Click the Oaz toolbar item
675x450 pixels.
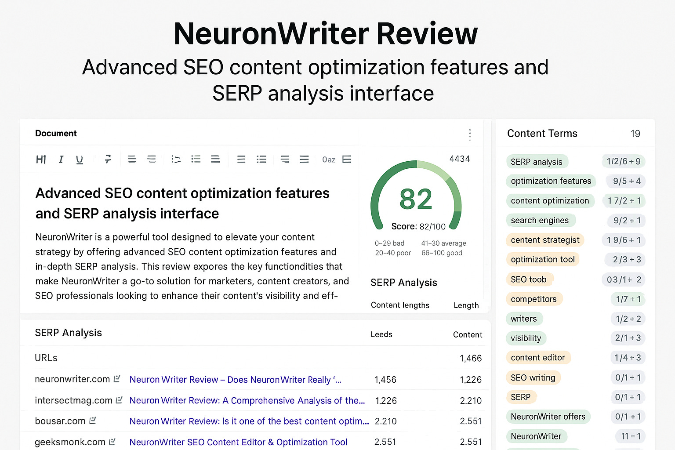coord(329,160)
